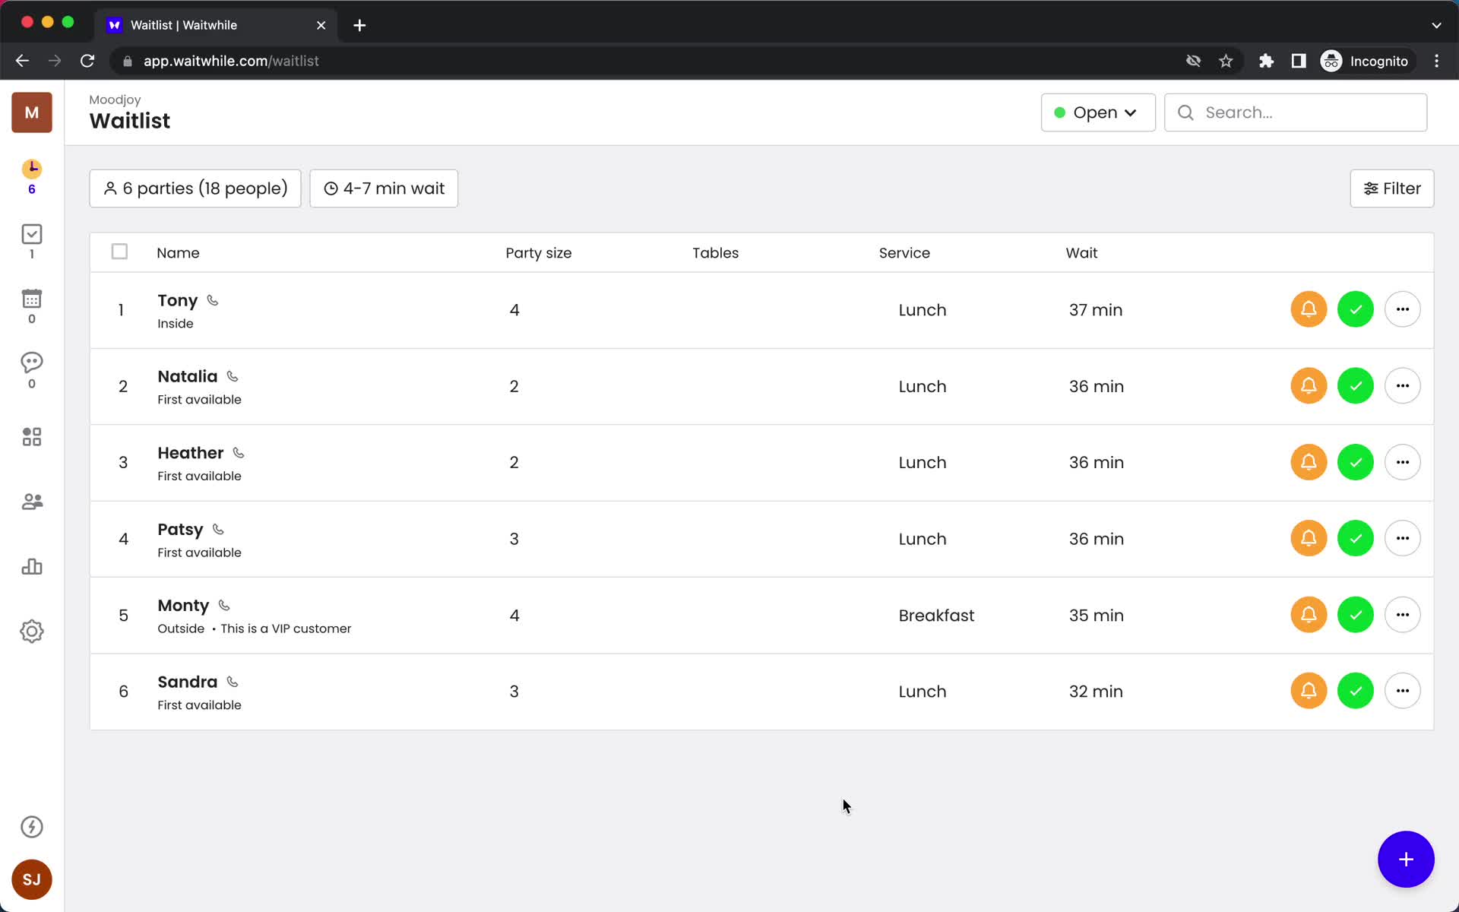Click the more options icon for Heather

[x=1402, y=462]
